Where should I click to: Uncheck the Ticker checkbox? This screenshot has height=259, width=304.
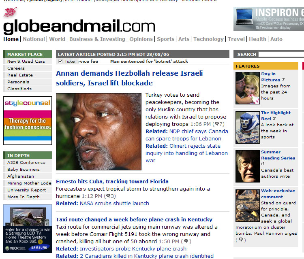click(60, 61)
